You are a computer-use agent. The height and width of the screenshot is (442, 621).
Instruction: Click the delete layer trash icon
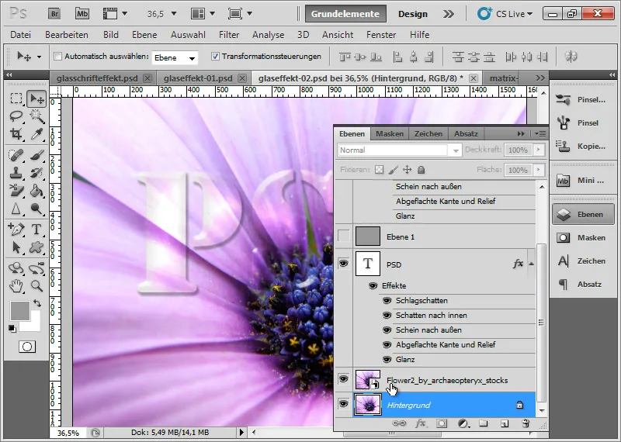[x=526, y=424]
